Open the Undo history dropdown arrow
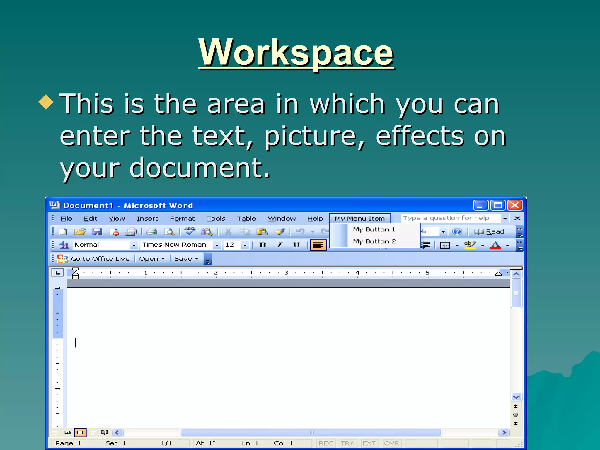Image resolution: width=600 pixels, height=450 pixels. pos(313,232)
